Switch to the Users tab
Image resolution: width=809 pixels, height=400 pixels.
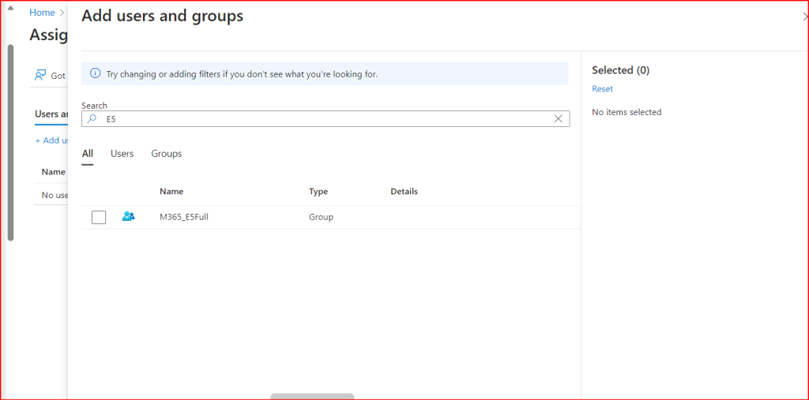tap(122, 154)
